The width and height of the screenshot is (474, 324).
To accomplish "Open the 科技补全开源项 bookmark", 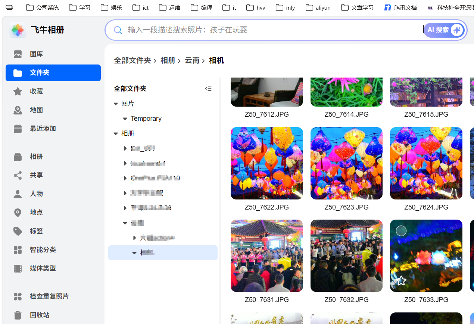I will coord(451,7).
